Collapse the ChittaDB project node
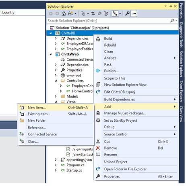Screen dimensions: 186x190 51,33
